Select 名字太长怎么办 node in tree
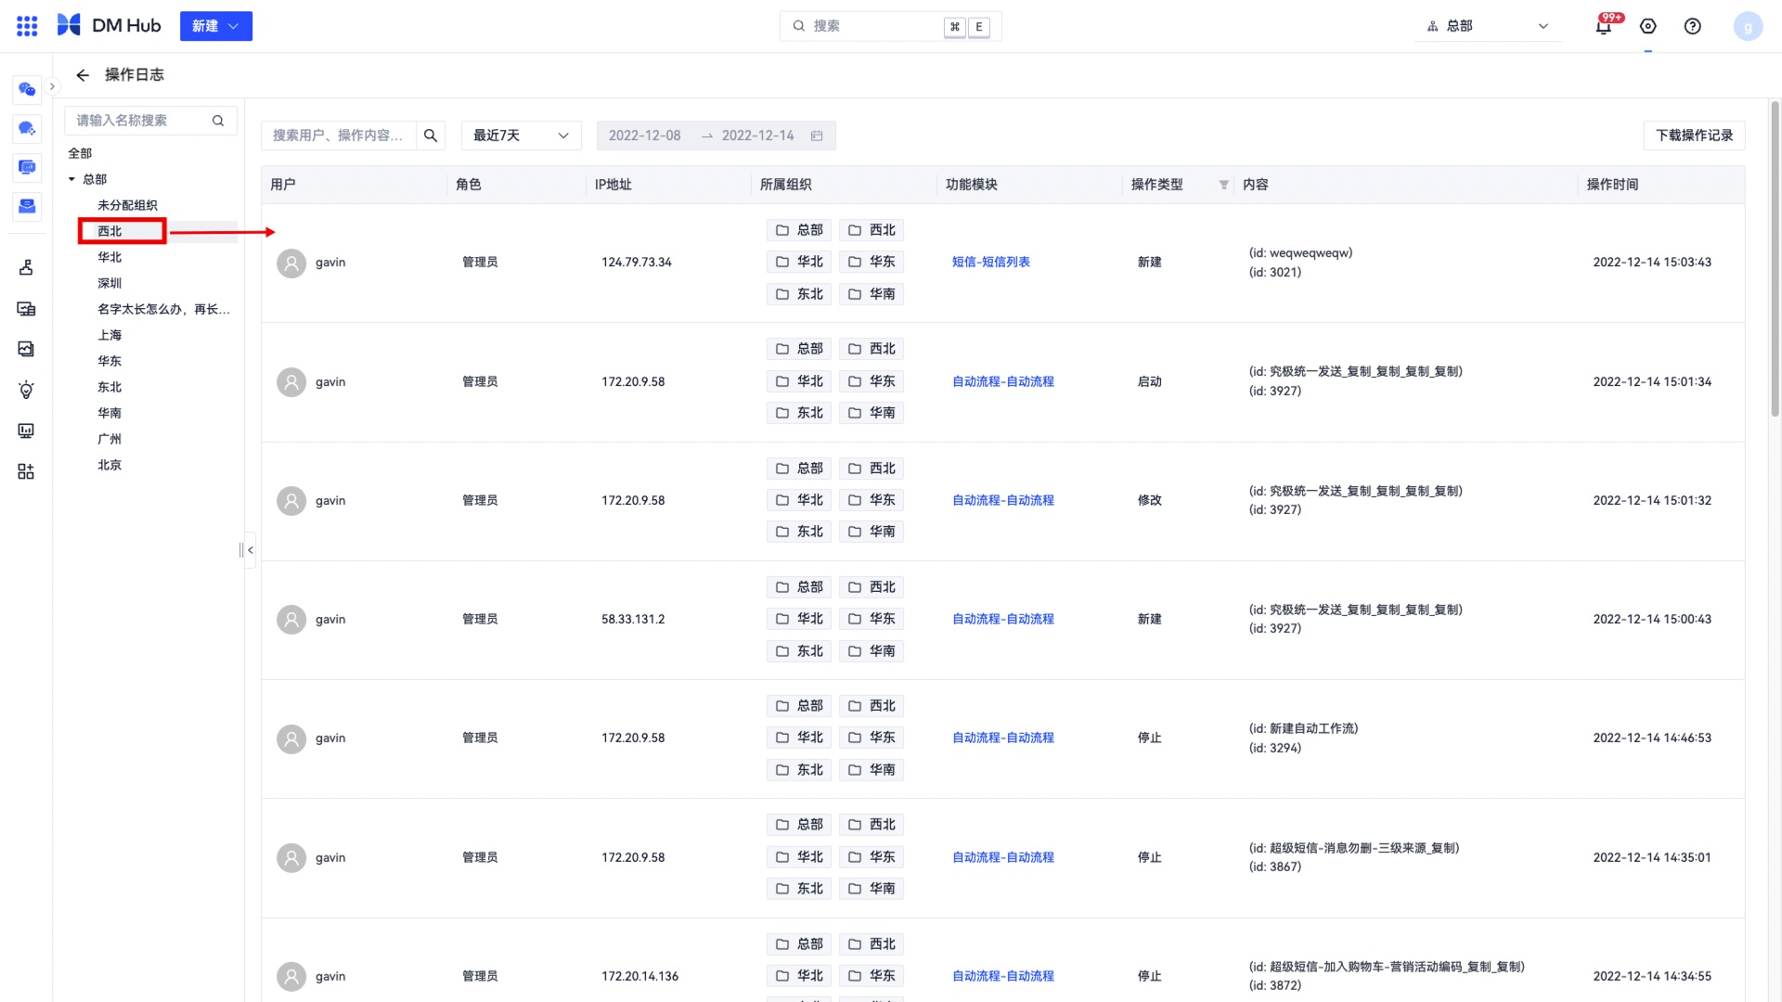1782x1002 pixels. [x=163, y=309]
